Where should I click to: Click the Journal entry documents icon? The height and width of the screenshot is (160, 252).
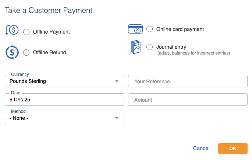pos(135,47)
